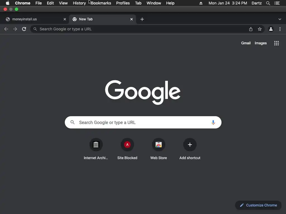The image size is (286, 214).
Task: Open the View menu
Action: 63,3
